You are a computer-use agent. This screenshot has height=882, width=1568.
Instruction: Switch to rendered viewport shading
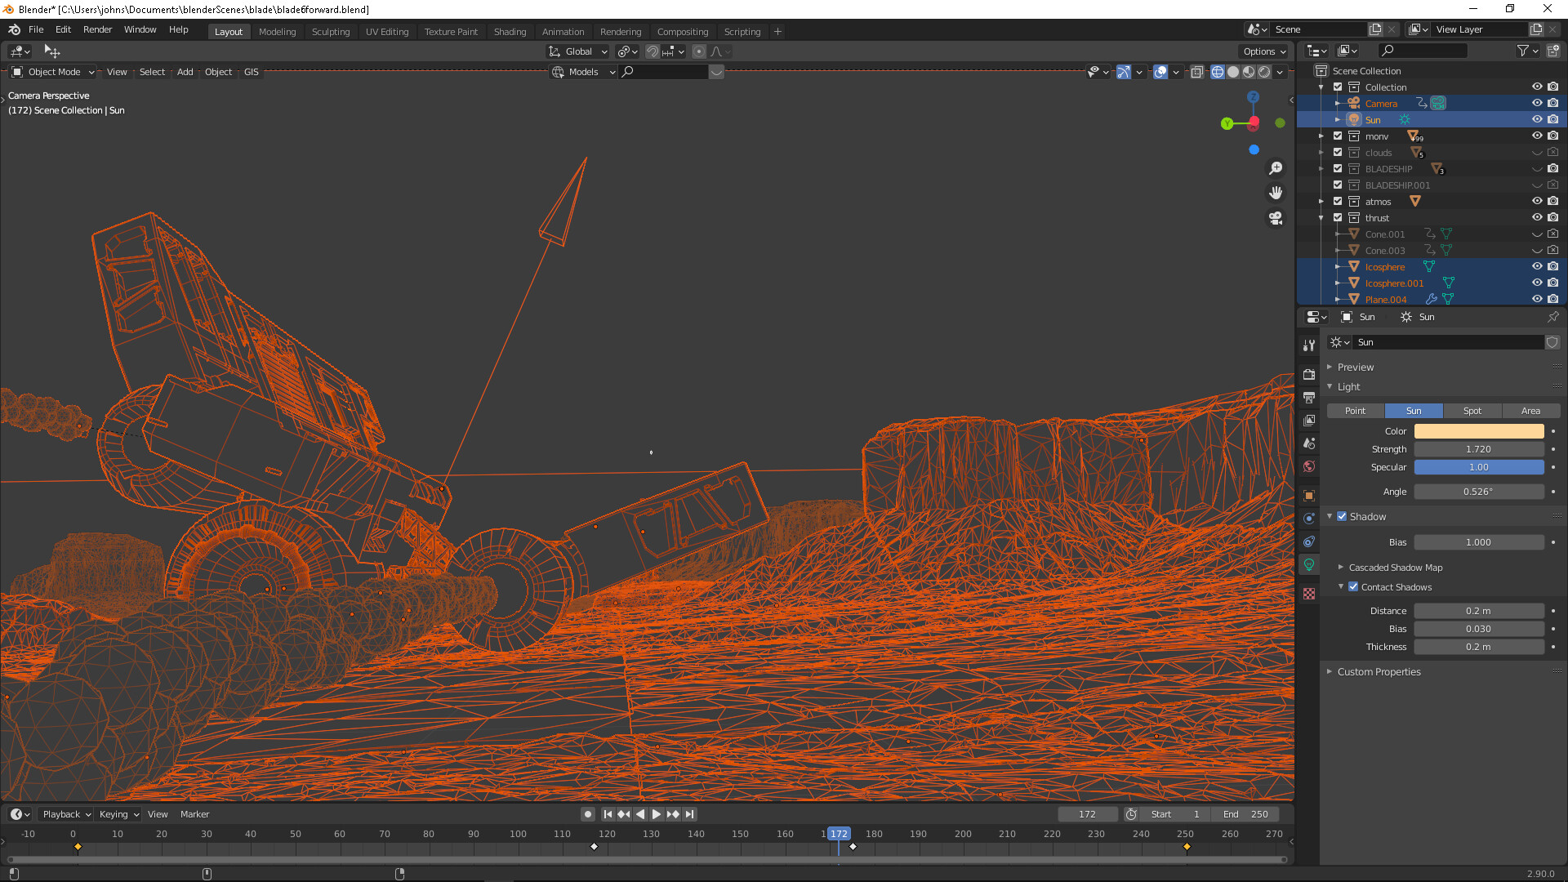coord(1264,72)
